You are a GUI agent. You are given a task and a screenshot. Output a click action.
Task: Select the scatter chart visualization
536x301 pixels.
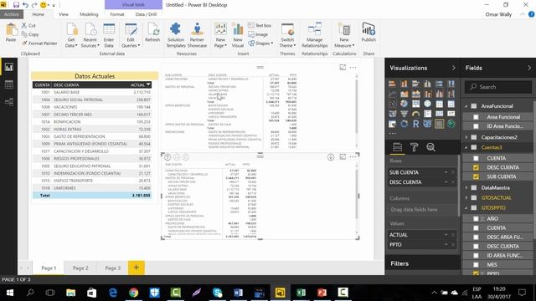pos(393,104)
